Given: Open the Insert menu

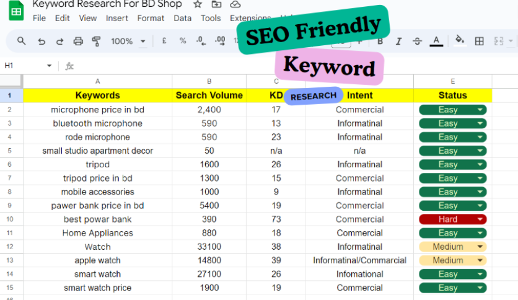Looking at the screenshot, I should (116, 18).
